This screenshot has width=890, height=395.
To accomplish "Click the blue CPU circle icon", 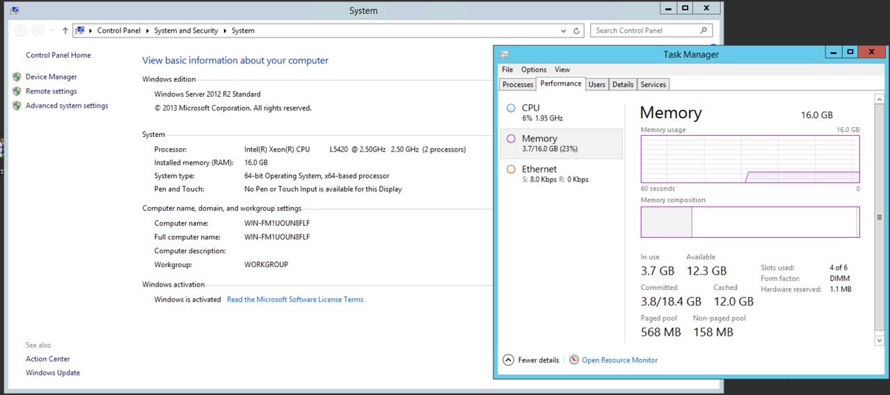I will point(511,108).
